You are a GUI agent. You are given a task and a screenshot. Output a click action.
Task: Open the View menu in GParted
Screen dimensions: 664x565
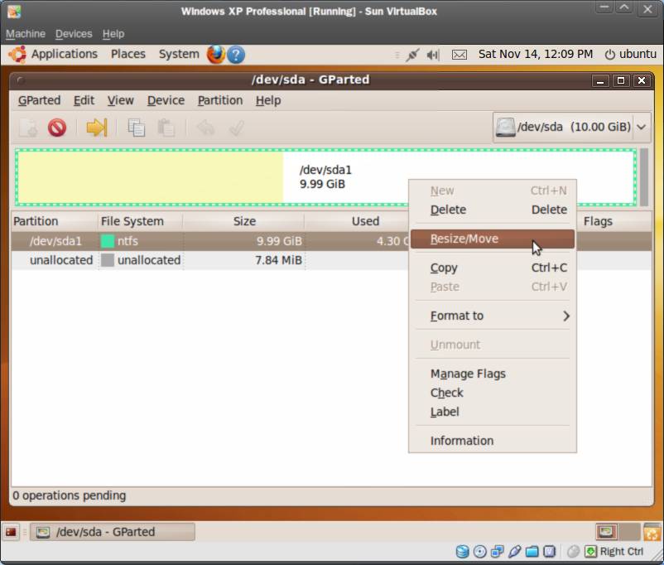click(x=120, y=100)
